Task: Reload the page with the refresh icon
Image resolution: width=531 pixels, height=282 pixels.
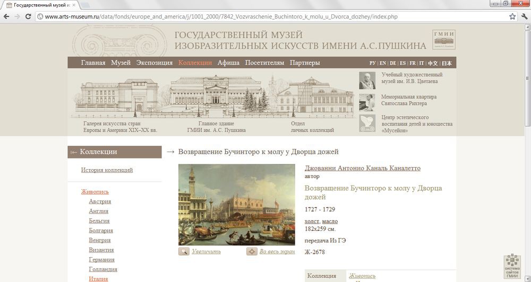Action: point(29,16)
